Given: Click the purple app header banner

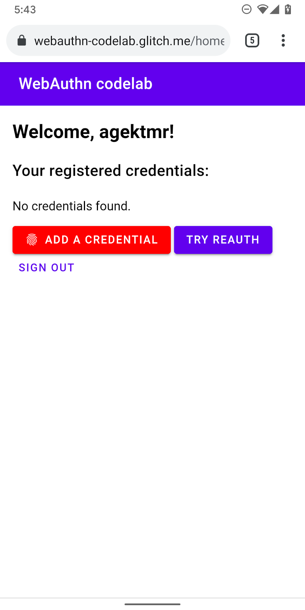Looking at the screenshot, I should point(152,83).
